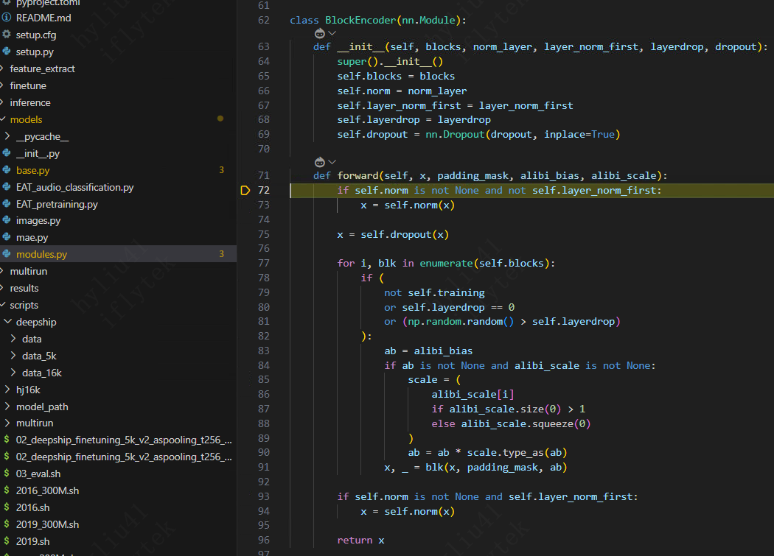Open setup.py in explorer
This screenshot has width=774, height=556.
tap(35, 52)
